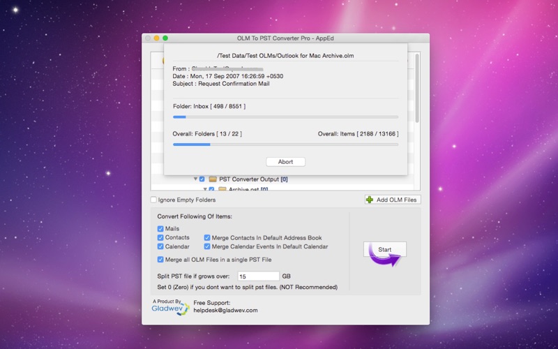The image size is (558, 349).
Task: Click the helpdesk@gladwev.com support address
Action: 225,310
